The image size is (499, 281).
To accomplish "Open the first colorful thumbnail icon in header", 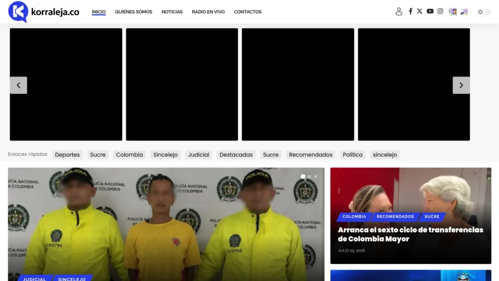I will click(453, 12).
